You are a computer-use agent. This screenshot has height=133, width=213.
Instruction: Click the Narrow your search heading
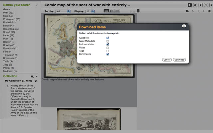17,5
